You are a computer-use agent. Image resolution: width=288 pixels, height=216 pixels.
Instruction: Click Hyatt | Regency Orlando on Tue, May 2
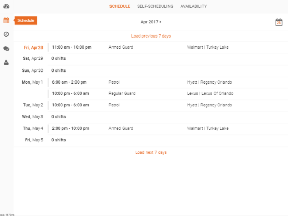(x=210, y=105)
